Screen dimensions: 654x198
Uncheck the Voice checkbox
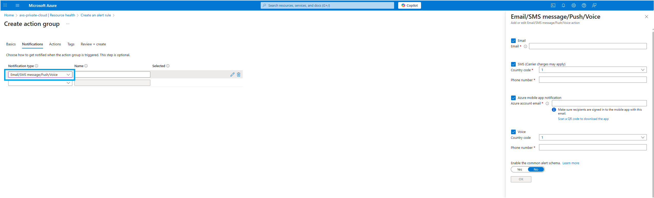pyautogui.click(x=513, y=132)
